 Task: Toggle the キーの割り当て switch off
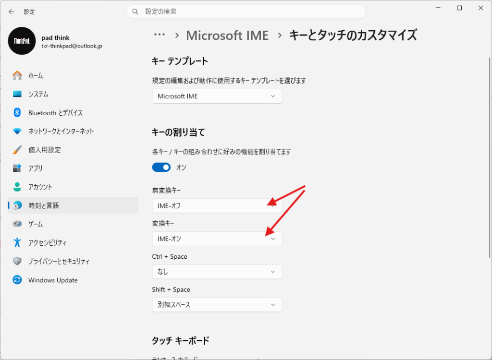[161, 168]
